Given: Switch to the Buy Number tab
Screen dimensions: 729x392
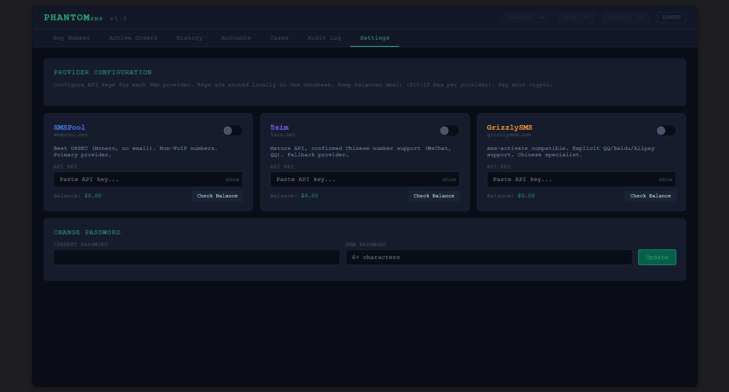Looking at the screenshot, I should 71,38.
